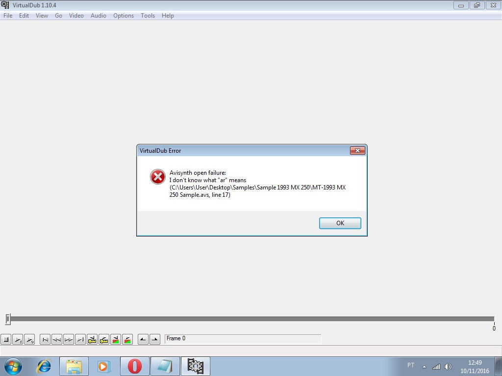Switch to the Notepad taskbar window

coord(165,366)
